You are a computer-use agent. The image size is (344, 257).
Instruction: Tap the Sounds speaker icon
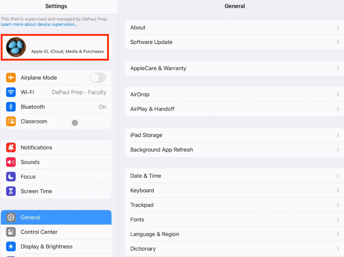pyautogui.click(x=11, y=162)
